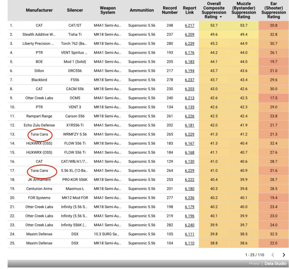Viewport: 289px width, 269px height.
Task: Open report link 6.222
Action: (189, 180)
